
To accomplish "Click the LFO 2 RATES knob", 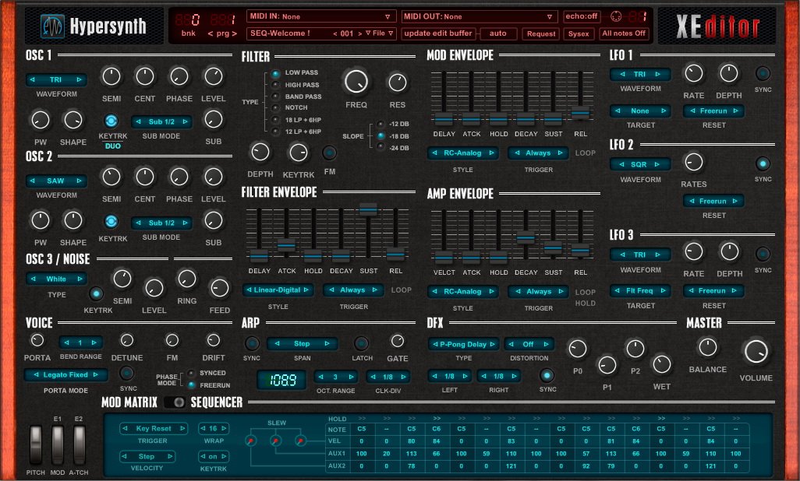I will click(693, 163).
